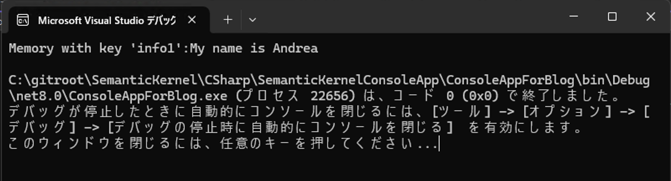Click the process number 22656
671x181 pixels.
click(330, 96)
